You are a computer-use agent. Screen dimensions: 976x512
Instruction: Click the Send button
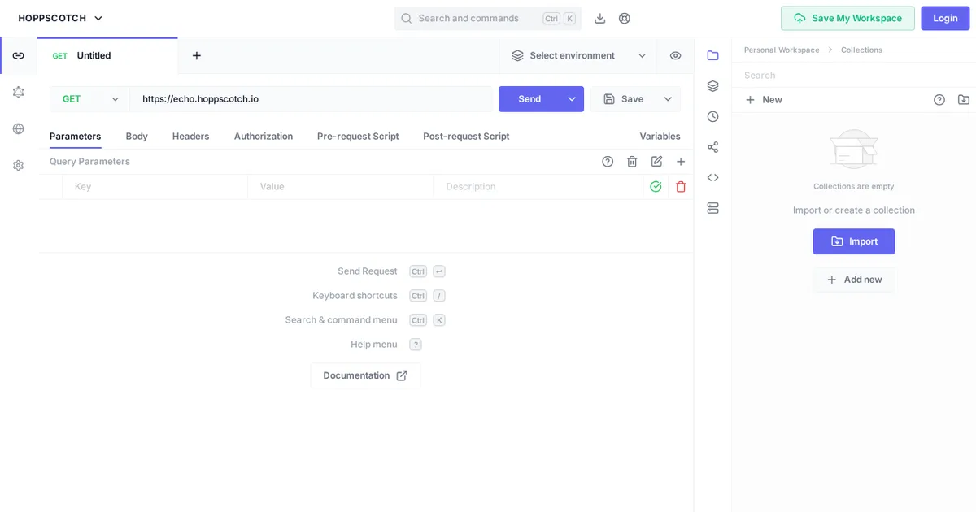click(529, 99)
